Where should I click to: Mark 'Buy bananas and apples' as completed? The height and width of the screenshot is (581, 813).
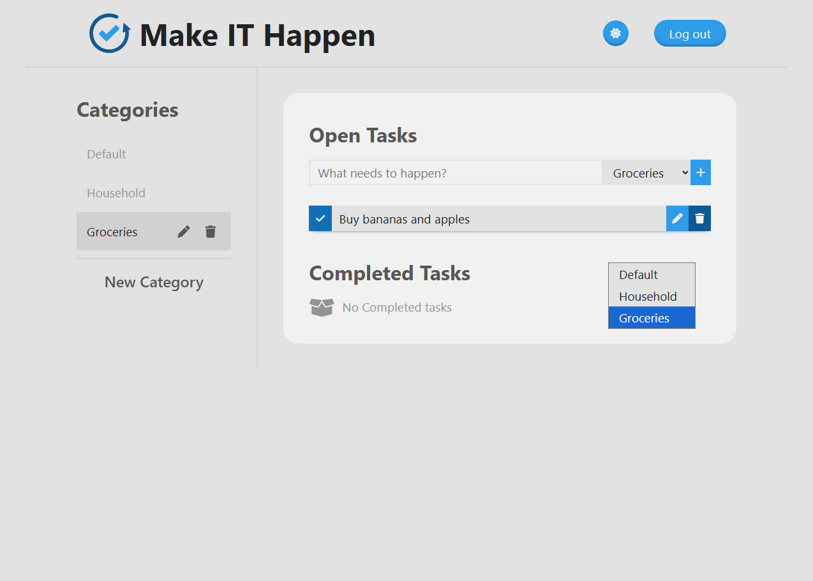click(x=320, y=218)
